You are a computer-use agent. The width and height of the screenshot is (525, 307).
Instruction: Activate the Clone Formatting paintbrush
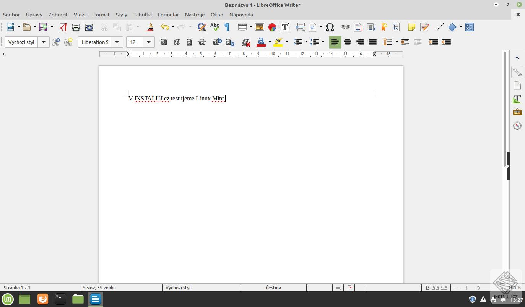point(150,27)
